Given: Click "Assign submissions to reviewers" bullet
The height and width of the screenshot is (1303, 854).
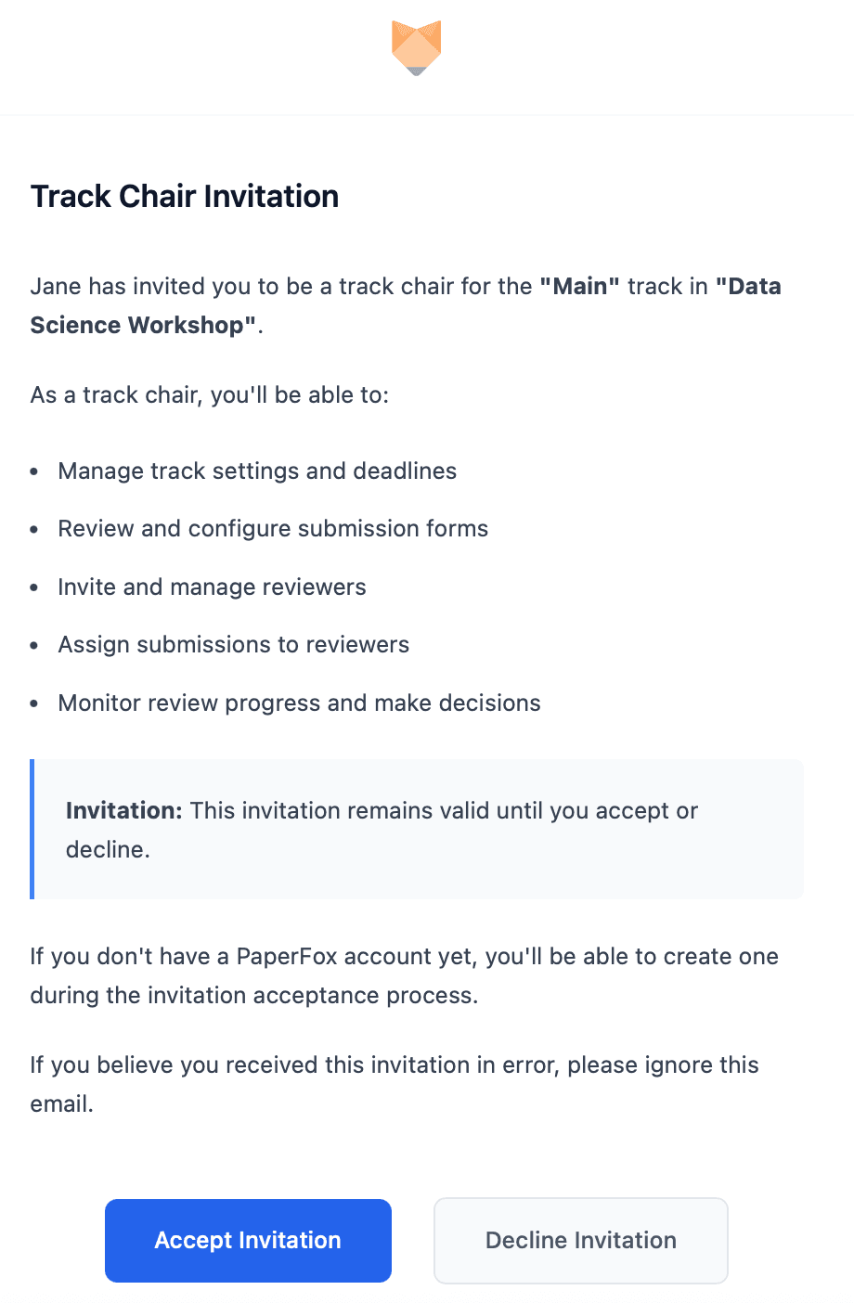Looking at the screenshot, I should click(234, 644).
